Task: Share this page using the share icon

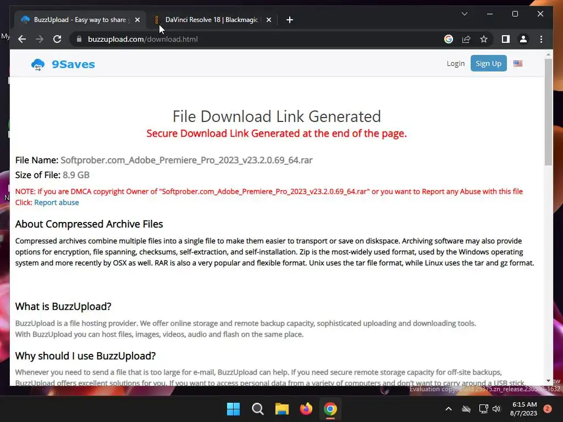Action: [466, 39]
